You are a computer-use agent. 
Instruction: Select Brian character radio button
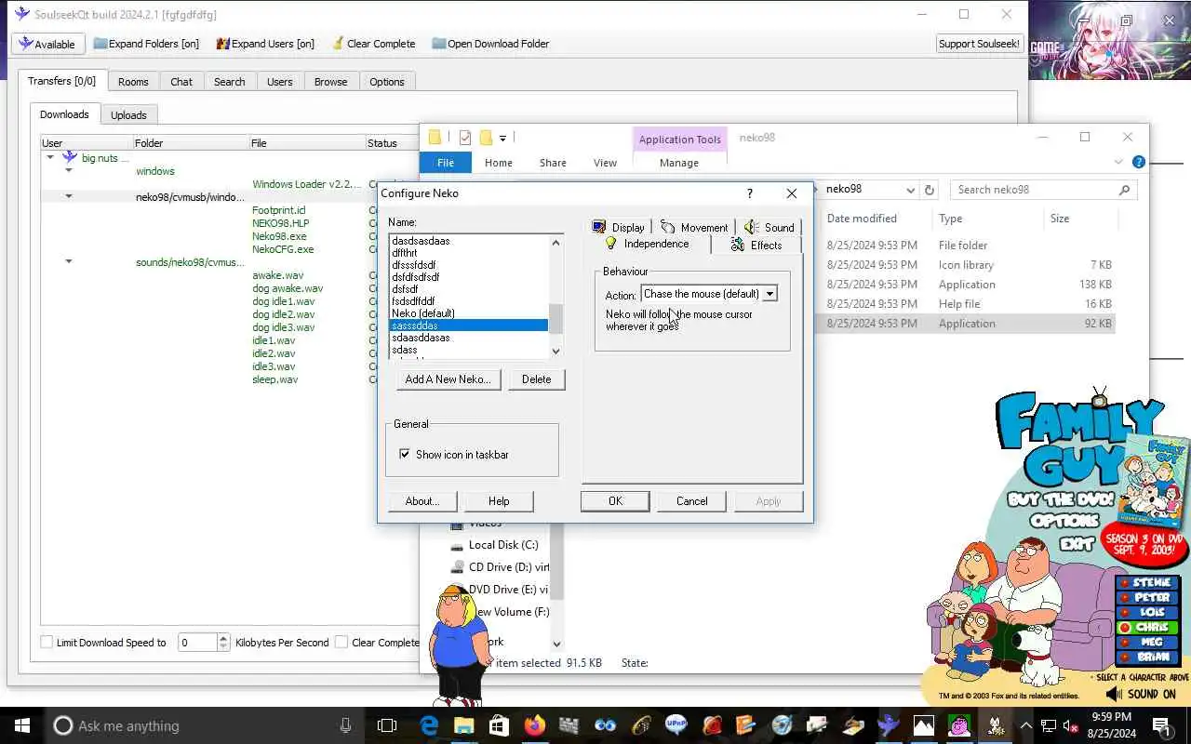point(1125,658)
